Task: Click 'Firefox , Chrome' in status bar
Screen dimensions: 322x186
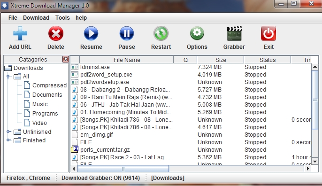Action: [x=28, y=178]
